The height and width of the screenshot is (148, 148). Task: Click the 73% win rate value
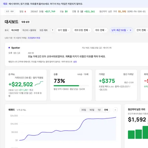coord(59,81)
